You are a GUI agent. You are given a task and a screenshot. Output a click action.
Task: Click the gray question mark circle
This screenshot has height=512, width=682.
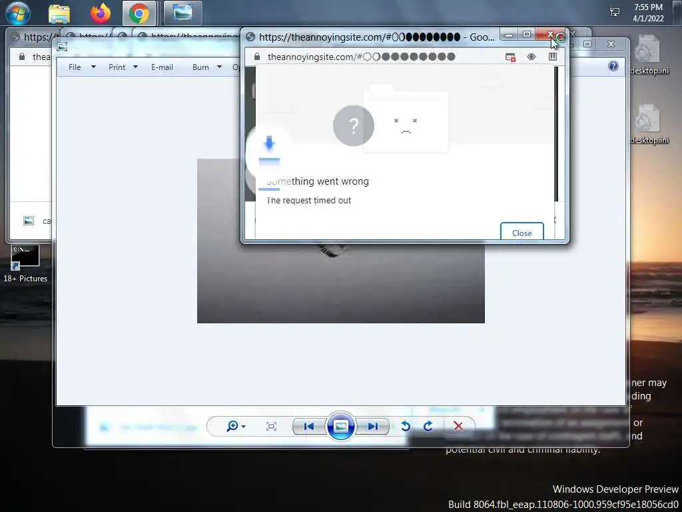(354, 125)
